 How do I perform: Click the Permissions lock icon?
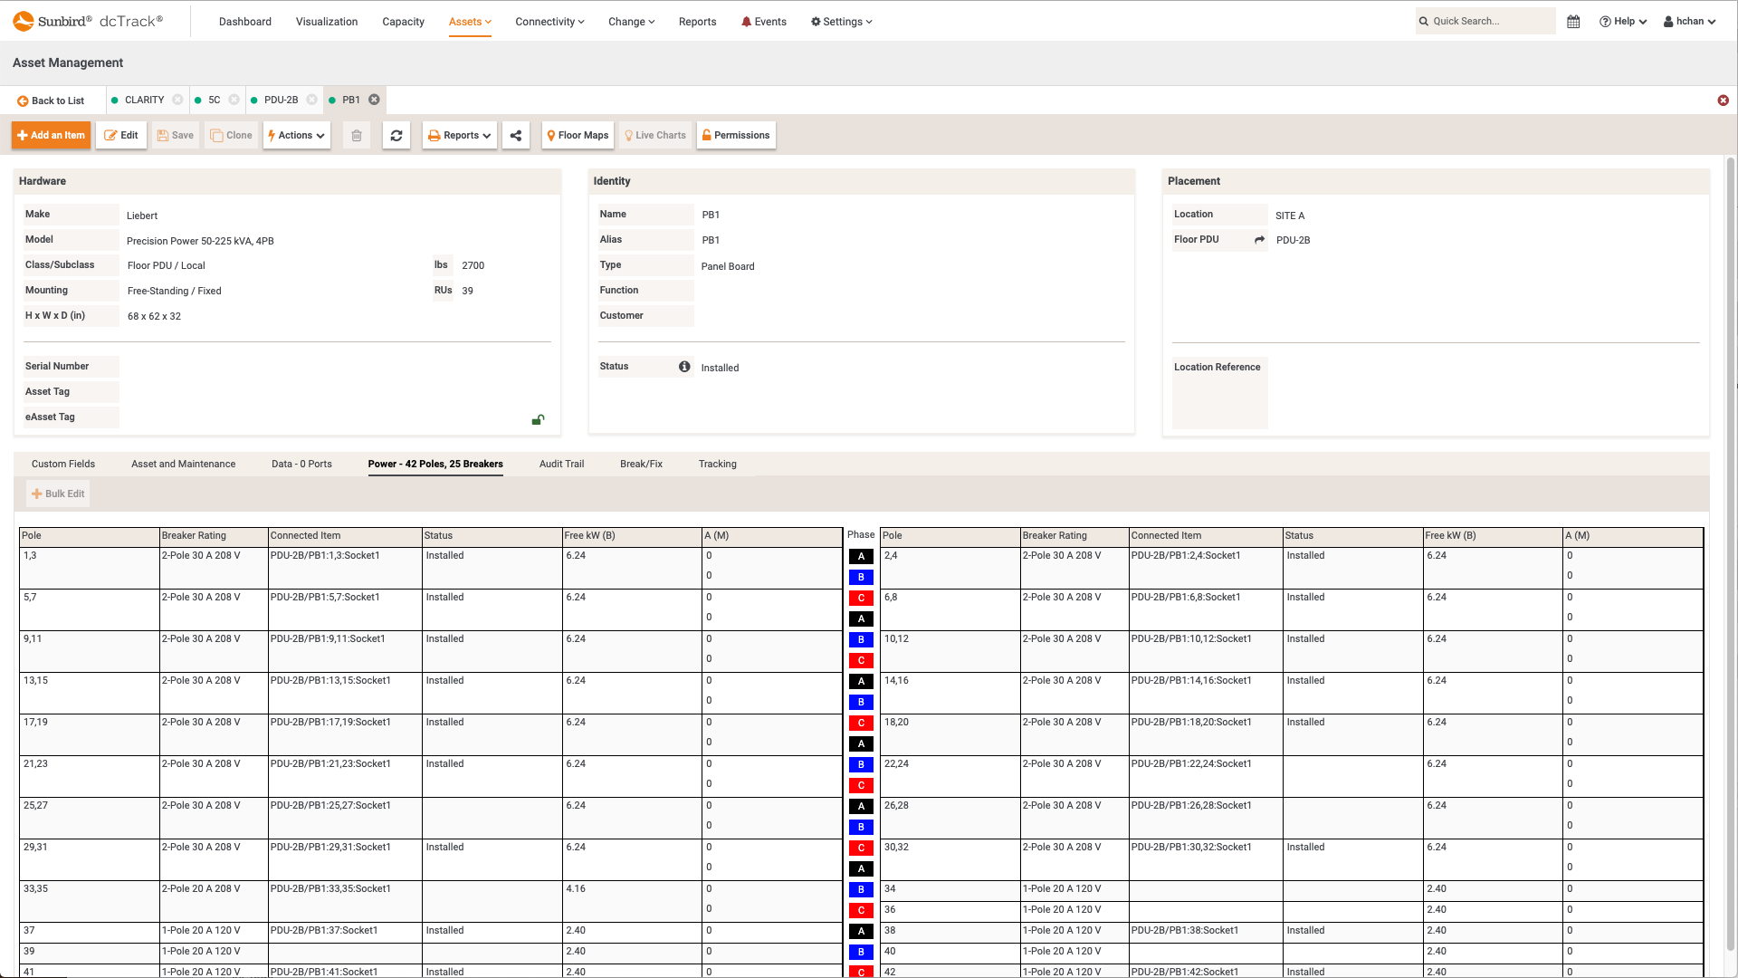click(x=707, y=135)
